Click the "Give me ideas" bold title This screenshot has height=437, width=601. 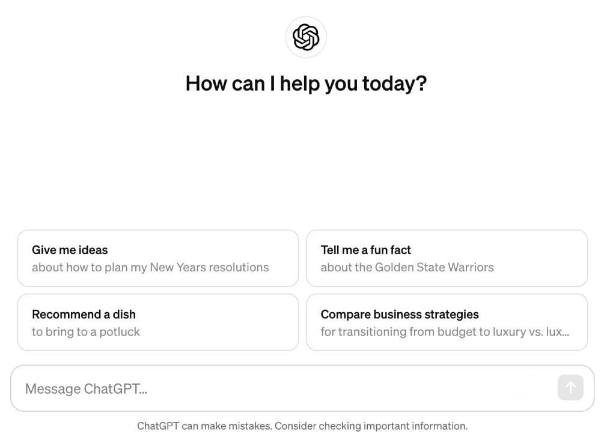pyautogui.click(x=70, y=250)
